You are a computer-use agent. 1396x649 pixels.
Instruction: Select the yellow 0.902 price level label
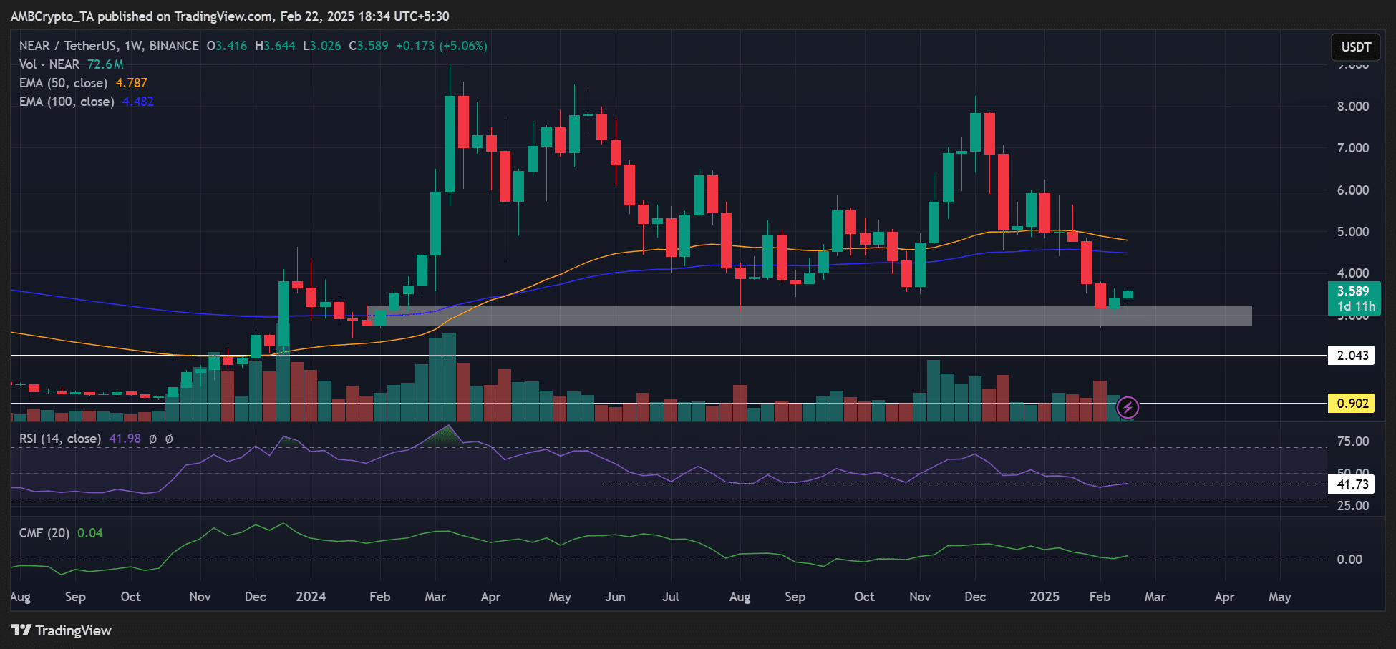click(x=1352, y=404)
